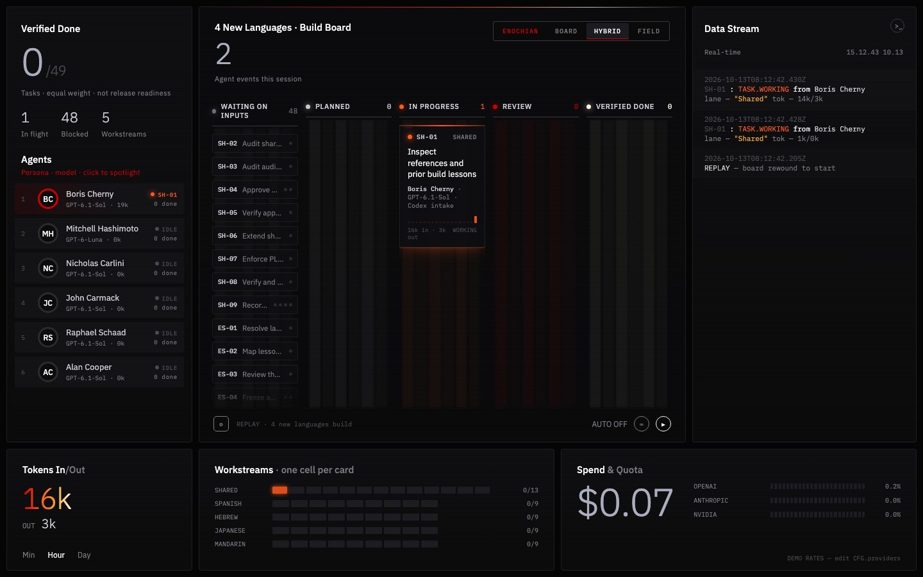Open waiting card SH-02 Audit shar...
Screen dimensions: 923x577
[255, 144]
